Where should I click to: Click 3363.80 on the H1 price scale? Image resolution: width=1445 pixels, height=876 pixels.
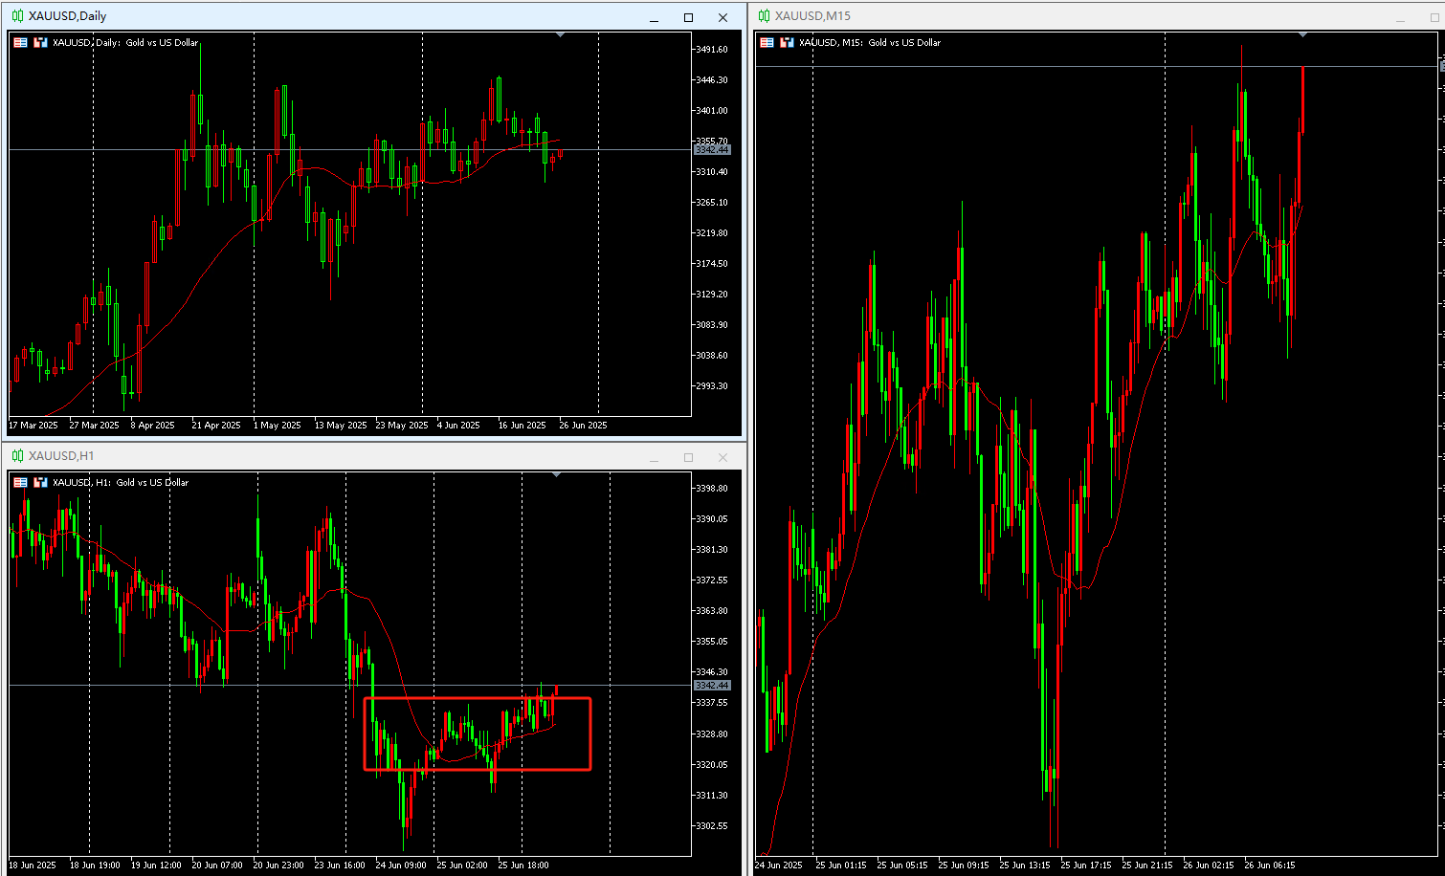click(712, 611)
